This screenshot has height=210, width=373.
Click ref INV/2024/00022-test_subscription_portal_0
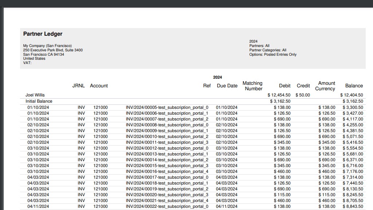click(167, 206)
